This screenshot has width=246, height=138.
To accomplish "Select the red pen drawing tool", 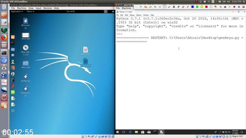I will point(169,7).
